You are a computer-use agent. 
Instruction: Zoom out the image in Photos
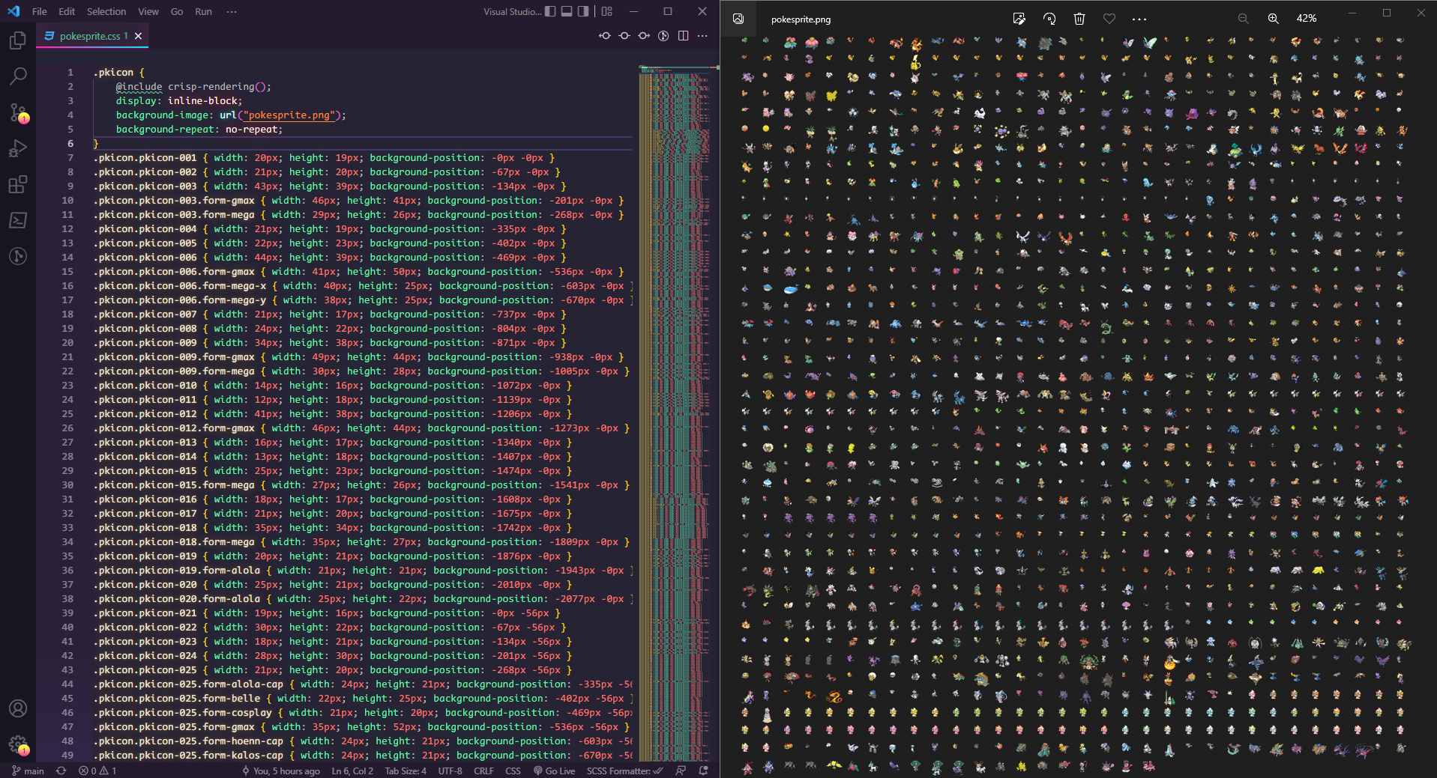1243,19
